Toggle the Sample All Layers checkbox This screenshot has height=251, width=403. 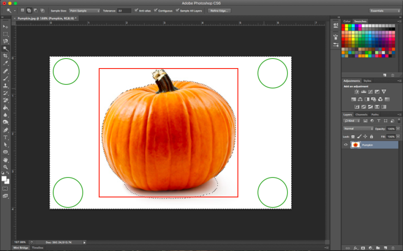[177, 10]
